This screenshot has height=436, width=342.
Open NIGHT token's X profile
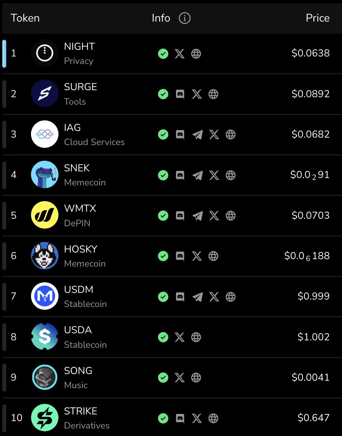coord(180,54)
